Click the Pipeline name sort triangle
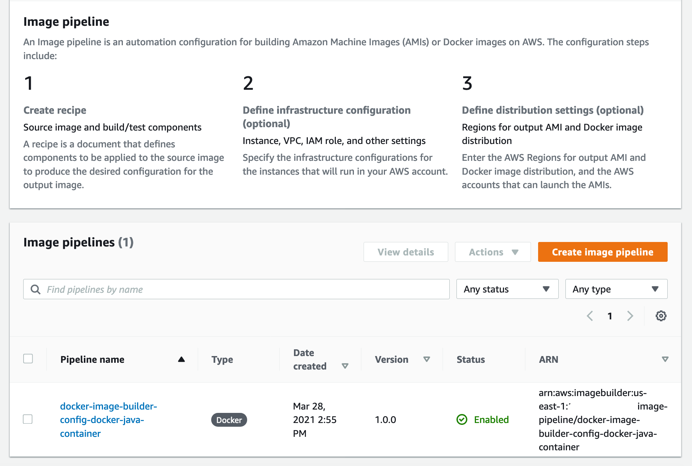Image resolution: width=692 pixels, height=466 pixels. tap(182, 359)
